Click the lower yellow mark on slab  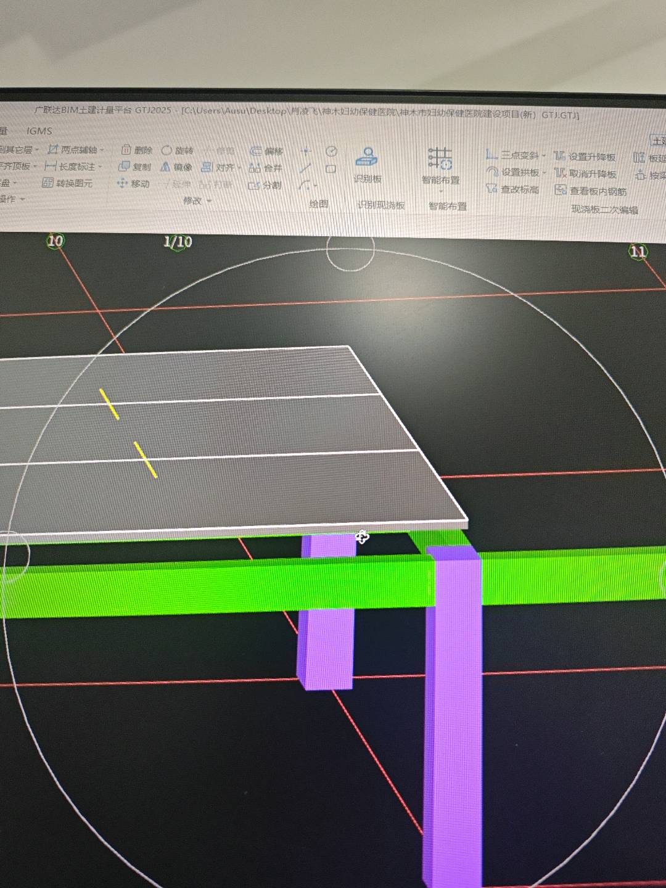pos(146,459)
